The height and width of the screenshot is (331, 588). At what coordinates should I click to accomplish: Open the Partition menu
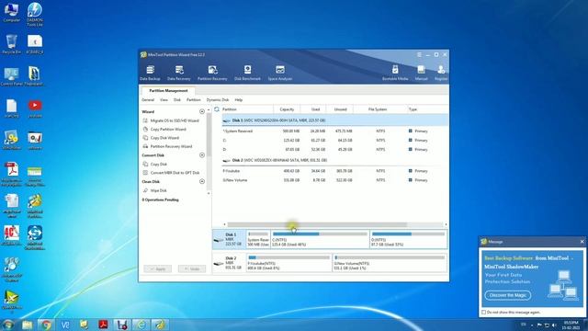coord(194,100)
